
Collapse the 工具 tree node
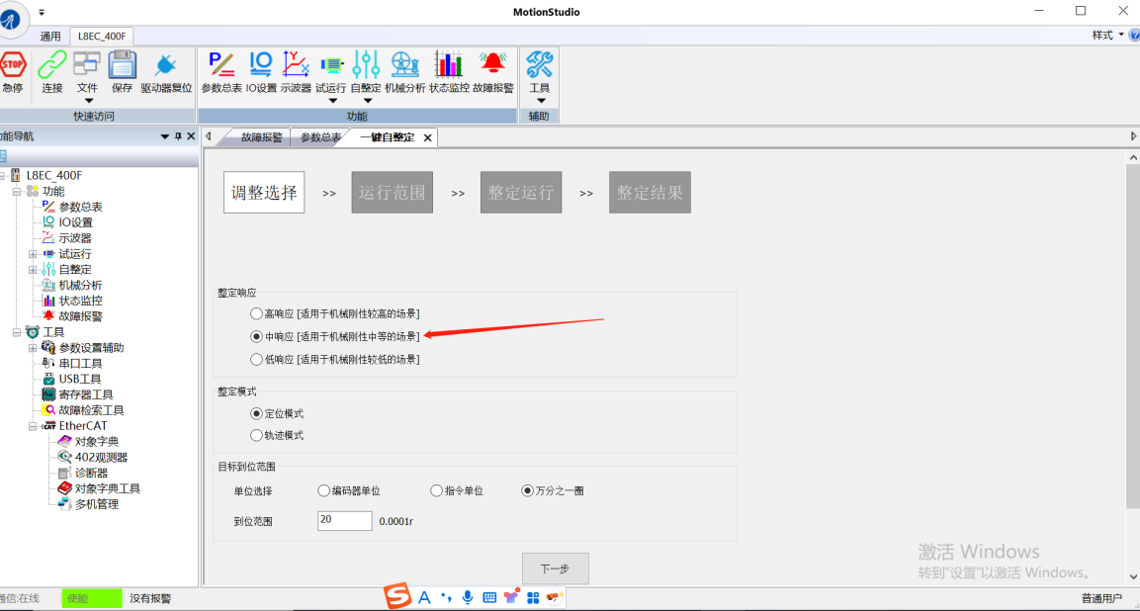[16, 332]
